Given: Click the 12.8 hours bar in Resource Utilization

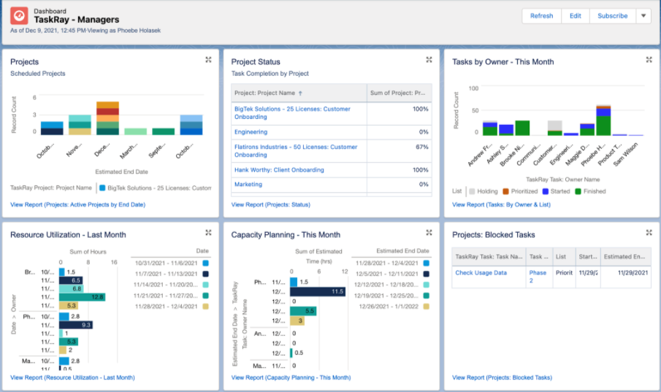Looking at the screenshot, I should coord(83,297).
